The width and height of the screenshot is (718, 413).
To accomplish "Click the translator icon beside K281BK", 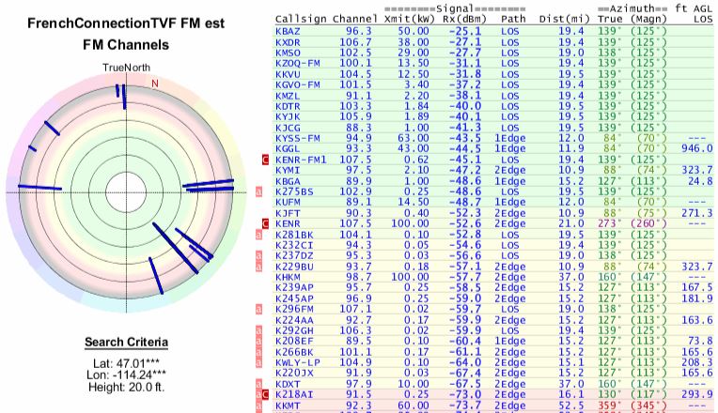I will tap(259, 235).
